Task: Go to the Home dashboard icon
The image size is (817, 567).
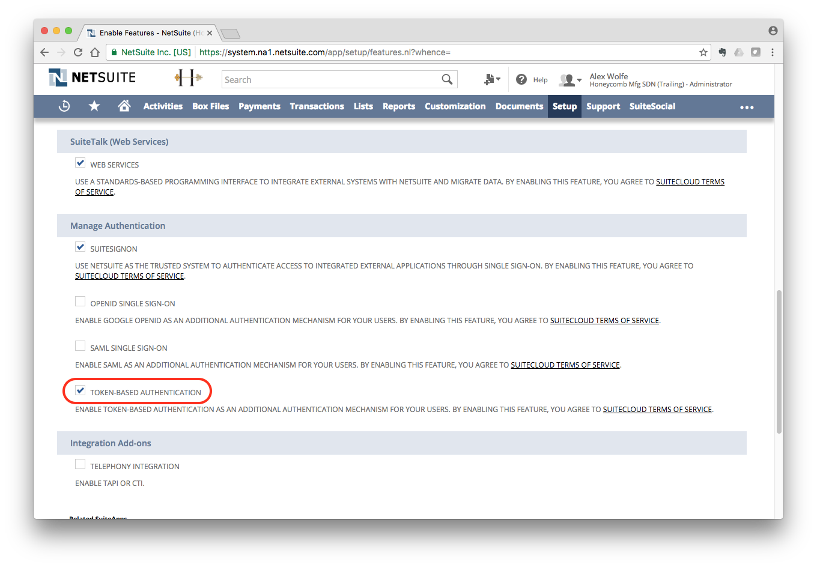Action: tap(124, 106)
